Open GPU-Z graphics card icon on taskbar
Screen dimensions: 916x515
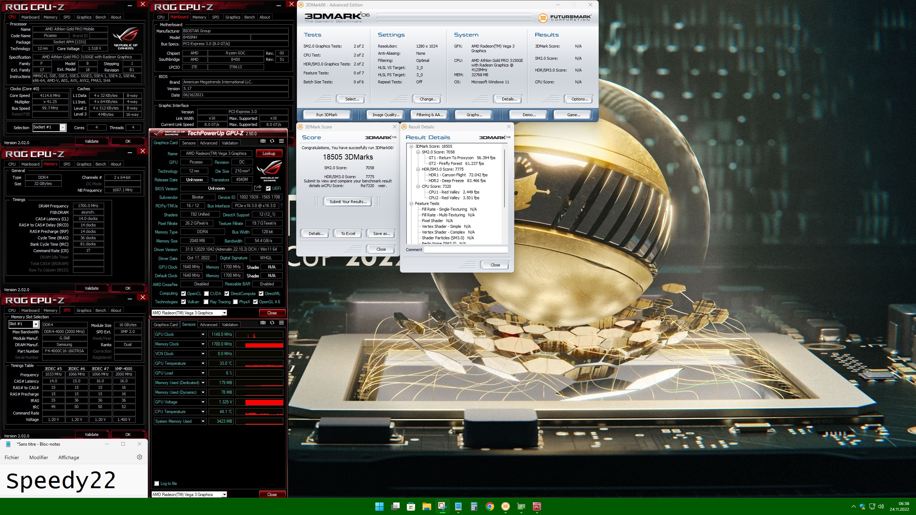(x=521, y=506)
